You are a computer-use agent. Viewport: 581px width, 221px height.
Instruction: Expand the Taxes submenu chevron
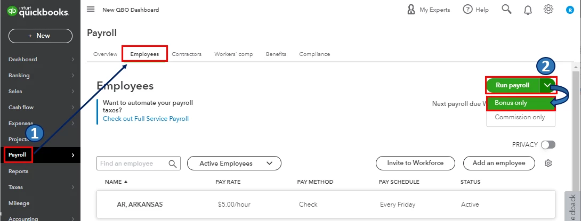(73, 187)
